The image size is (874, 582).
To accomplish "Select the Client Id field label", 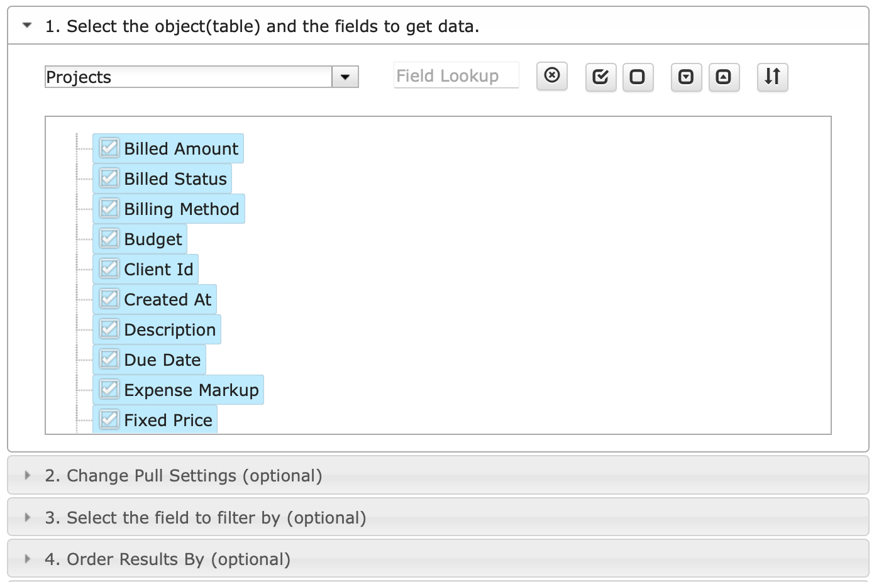I will point(158,269).
